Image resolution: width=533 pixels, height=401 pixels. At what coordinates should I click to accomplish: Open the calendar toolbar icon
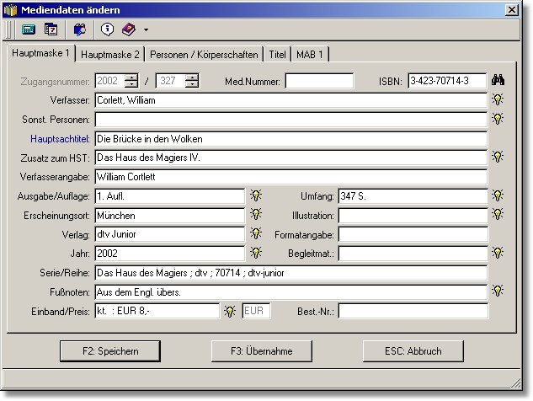(51, 29)
